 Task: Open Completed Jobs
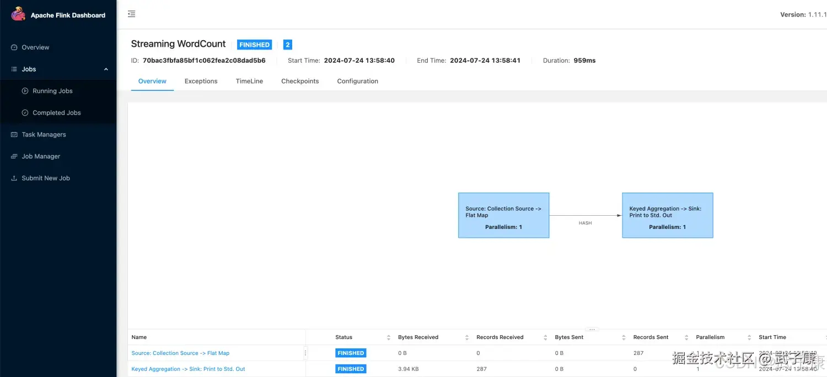pyautogui.click(x=57, y=113)
